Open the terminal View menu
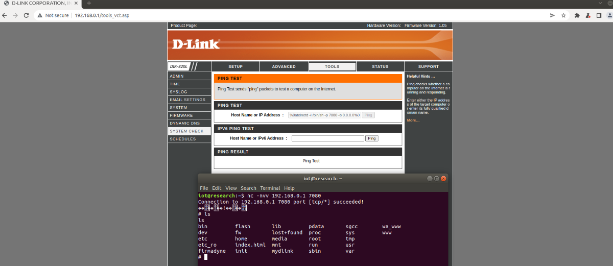Image resolution: width=613 pixels, height=266 pixels. click(231, 188)
